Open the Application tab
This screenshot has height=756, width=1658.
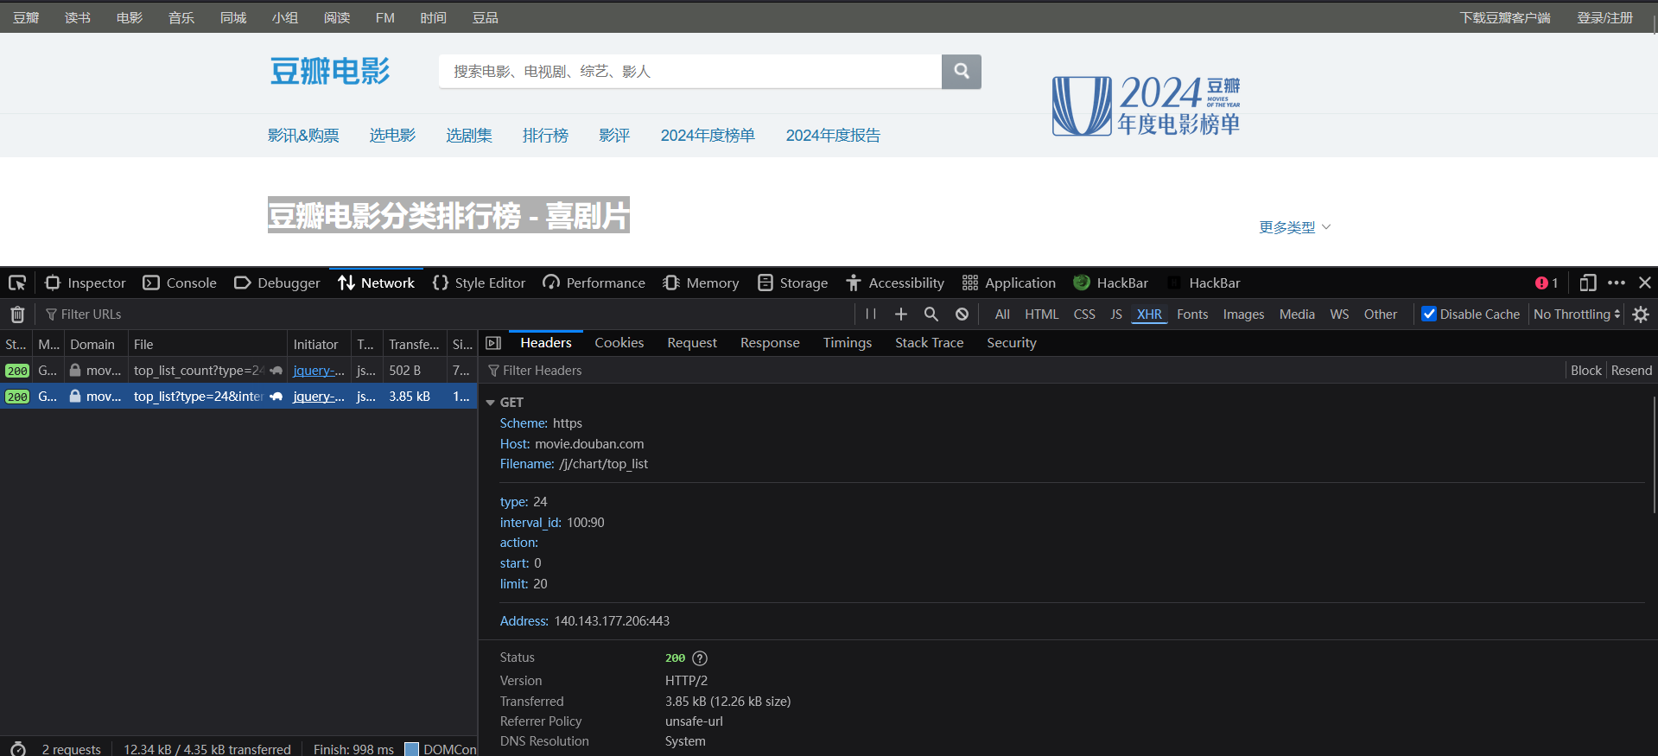tap(1009, 283)
